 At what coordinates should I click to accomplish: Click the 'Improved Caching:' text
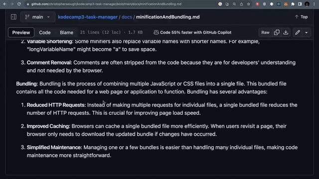(48, 126)
